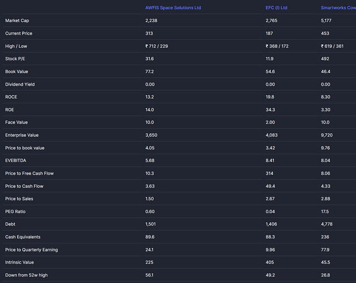Click AWFIS intrinsic value 225
356x283 pixels.
[149, 262]
